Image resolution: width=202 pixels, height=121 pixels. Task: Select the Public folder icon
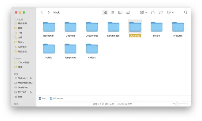coord(49,48)
